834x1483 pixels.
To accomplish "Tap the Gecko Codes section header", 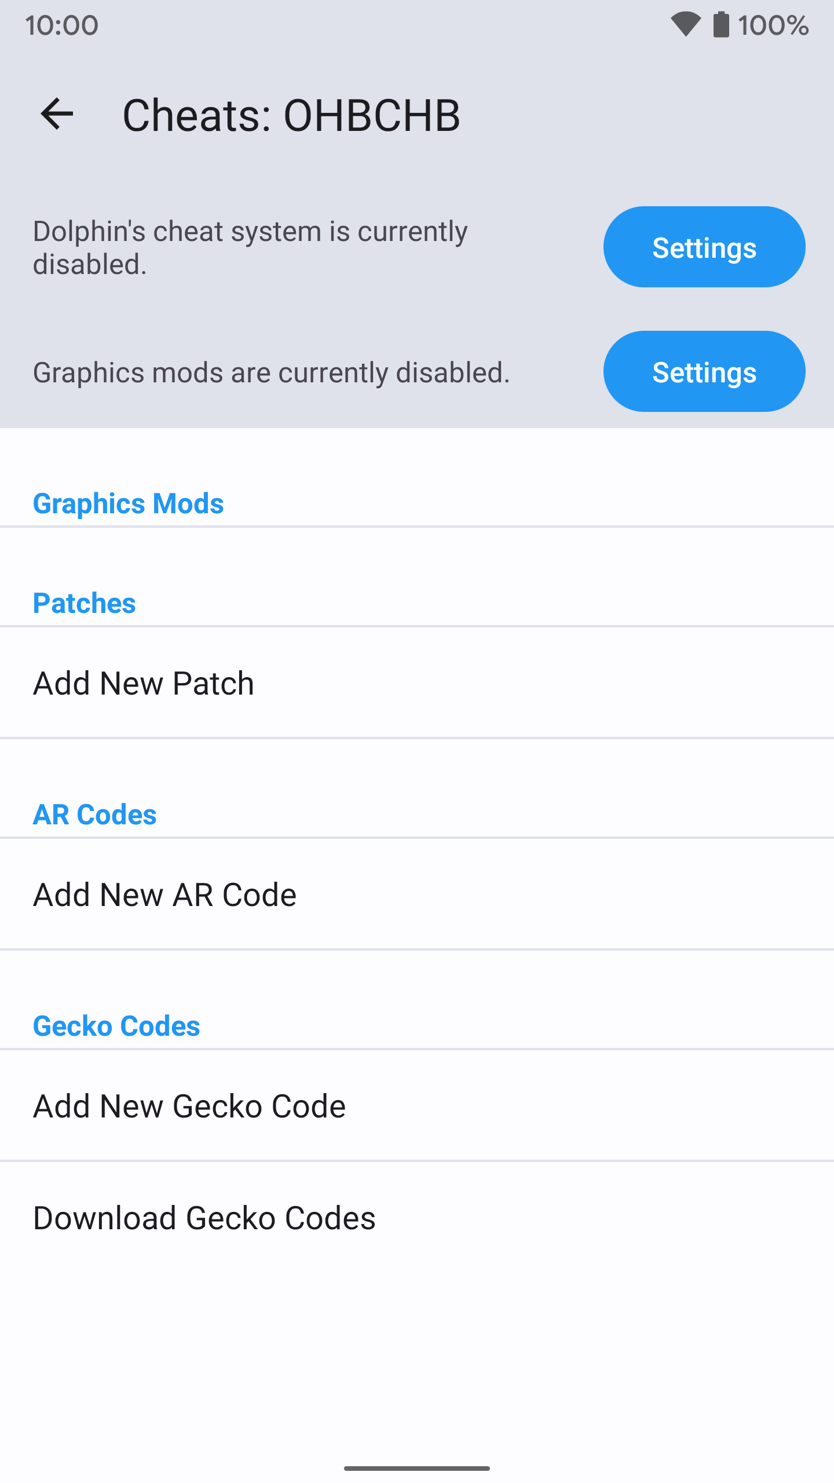I will coord(116,1025).
